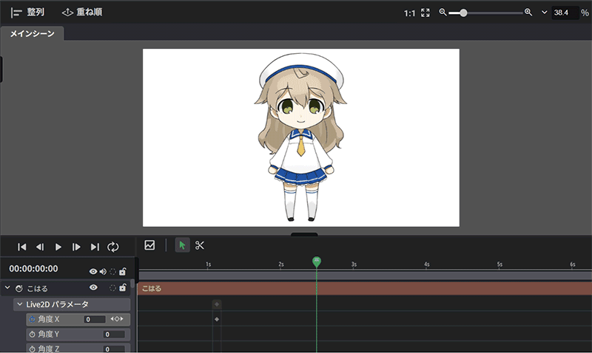Toggle solo circle on こはる track
The width and height of the screenshot is (592, 353).
(x=112, y=288)
